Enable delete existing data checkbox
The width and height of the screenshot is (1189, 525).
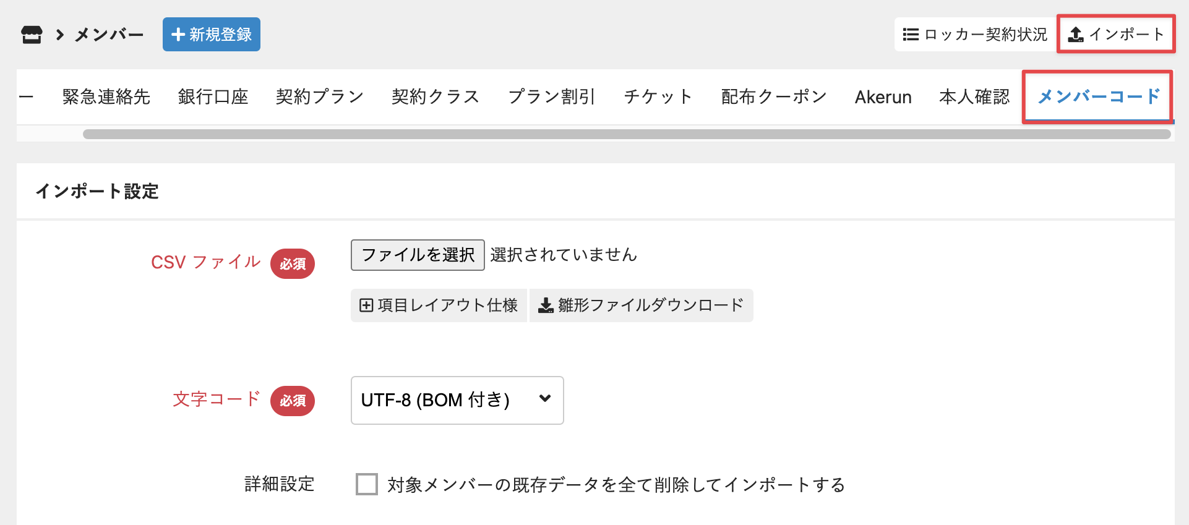pyautogui.click(x=367, y=484)
